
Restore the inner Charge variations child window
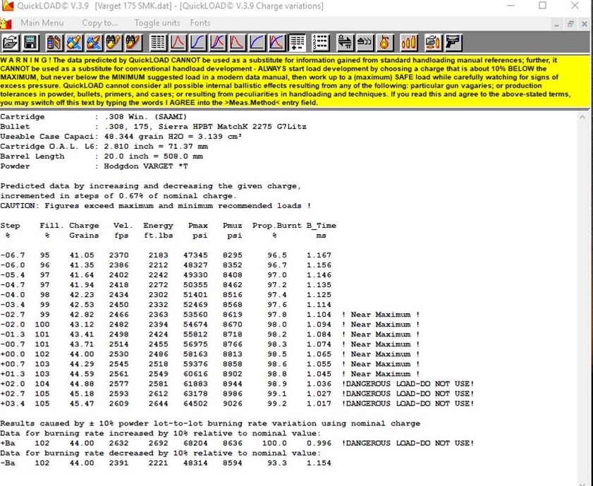pos(570,24)
